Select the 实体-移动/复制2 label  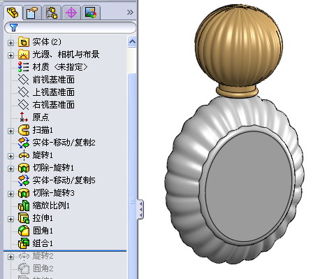64,143
